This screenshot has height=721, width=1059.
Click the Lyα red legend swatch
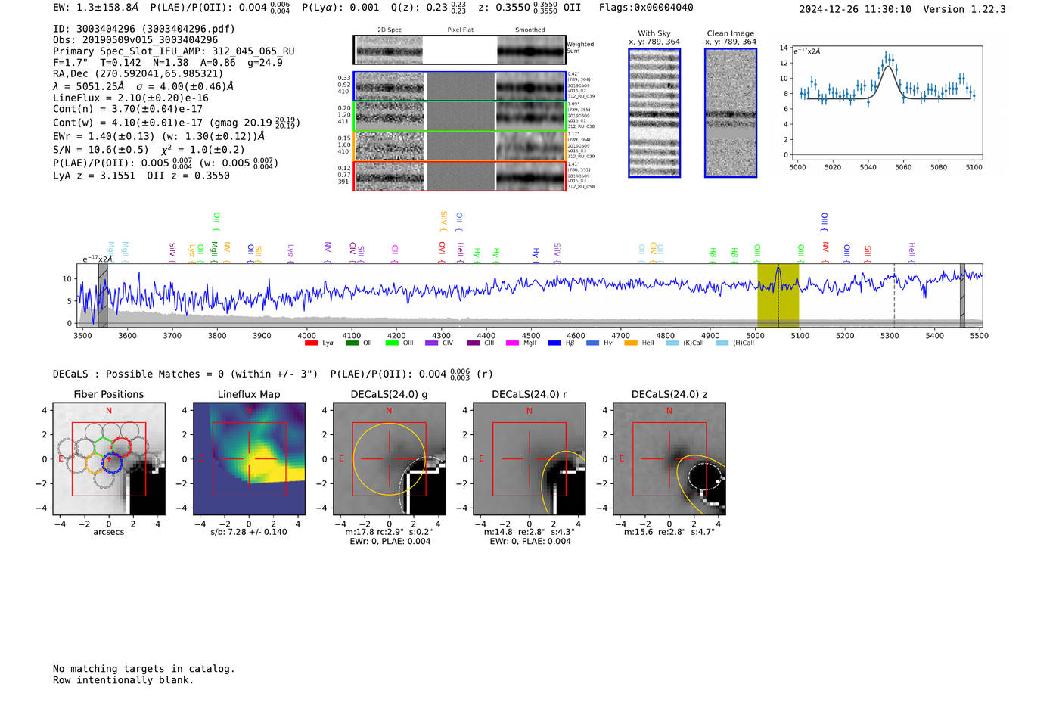coord(311,343)
